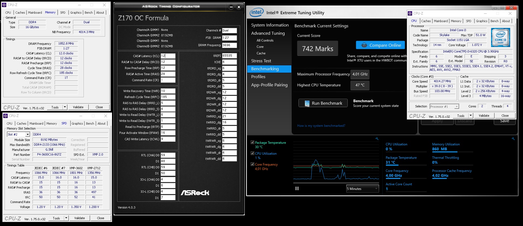Click the XMP-3602 frequency cell 1801 MHz

76,173
